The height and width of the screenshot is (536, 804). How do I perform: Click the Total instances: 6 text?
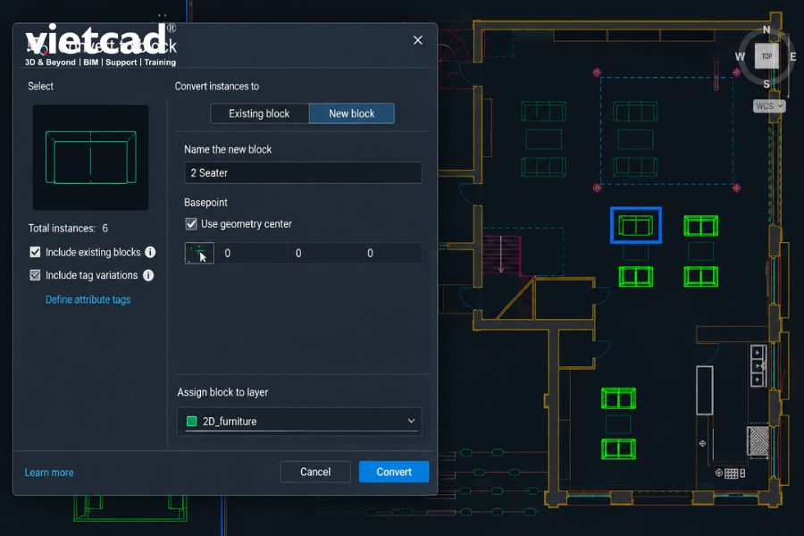coord(68,229)
